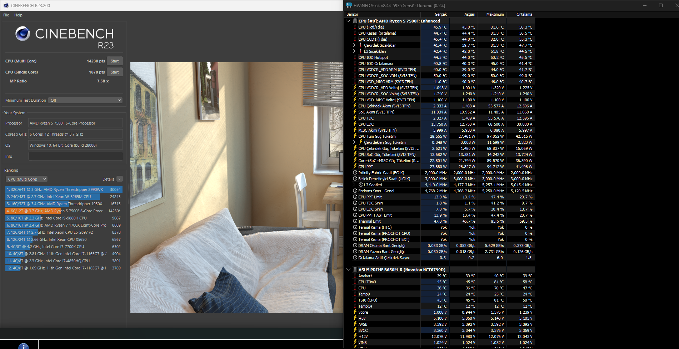The width and height of the screenshot is (679, 349).
Task: Click the lightning icon beside CPU Tüm Güç Tüketimi
Action: click(355, 136)
